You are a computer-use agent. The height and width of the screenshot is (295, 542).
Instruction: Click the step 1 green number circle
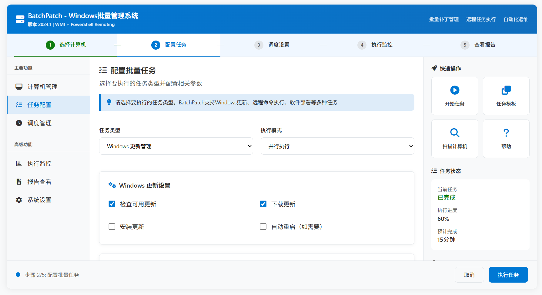point(50,45)
